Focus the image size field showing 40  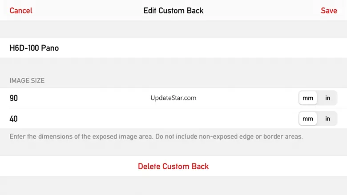[x=133, y=119]
